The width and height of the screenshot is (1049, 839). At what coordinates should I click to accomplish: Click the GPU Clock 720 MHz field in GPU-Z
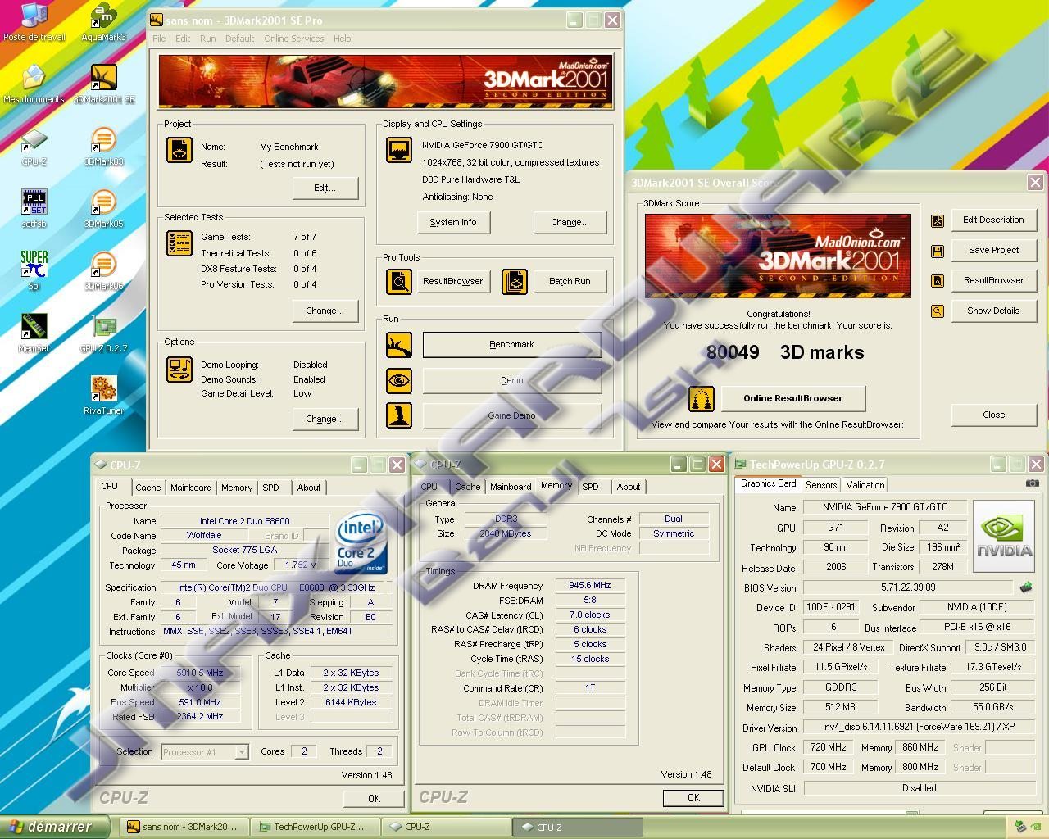coord(829,747)
